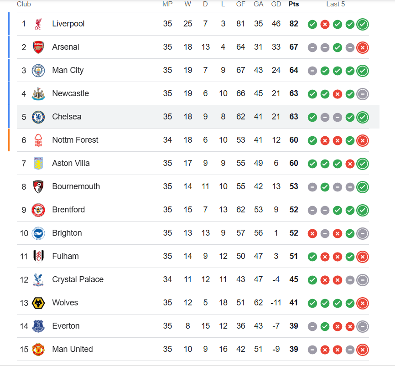Select the Crystal Palace row name
Image resolution: width=395 pixels, height=366 pixels.
(x=78, y=279)
